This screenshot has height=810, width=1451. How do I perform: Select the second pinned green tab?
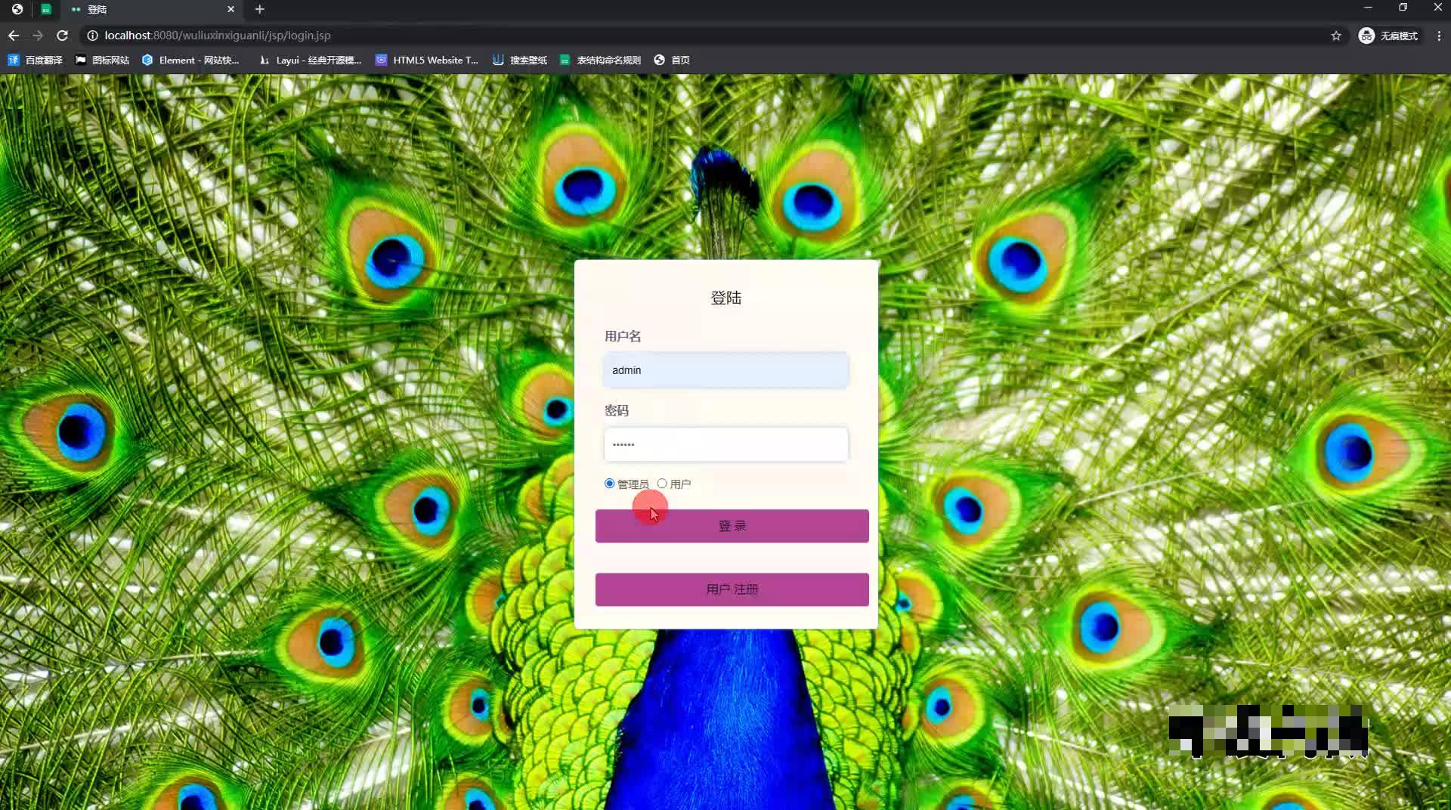(x=46, y=9)
